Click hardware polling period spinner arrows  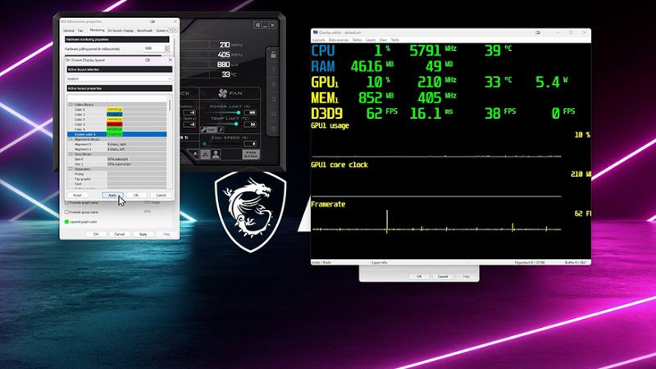click(x=167, y=49)
